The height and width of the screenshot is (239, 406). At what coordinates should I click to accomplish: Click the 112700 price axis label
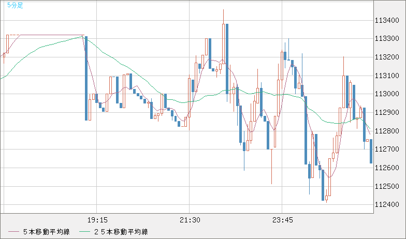coord(387,149)
